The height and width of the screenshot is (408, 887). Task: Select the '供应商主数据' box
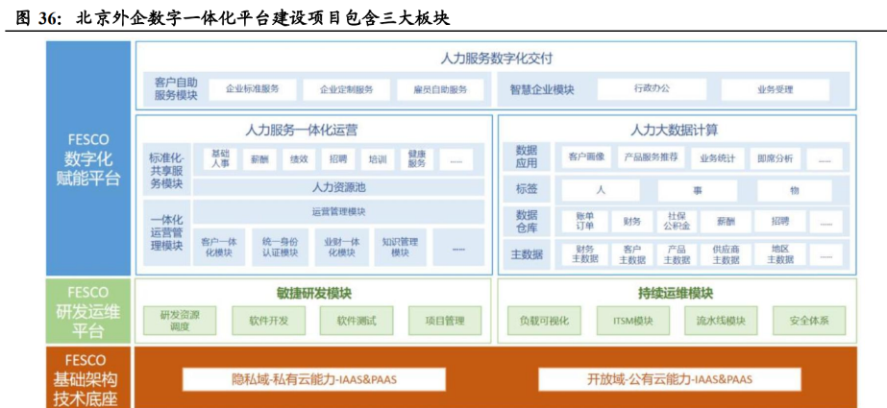coord(727,254)
